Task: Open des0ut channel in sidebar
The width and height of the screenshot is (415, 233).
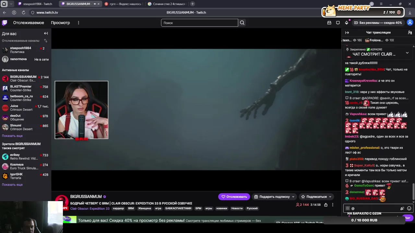Action: 25,117
